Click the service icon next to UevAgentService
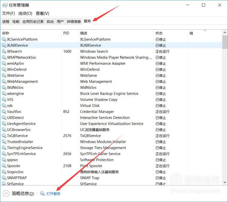 pyautogui.click(x=4, y=123)
